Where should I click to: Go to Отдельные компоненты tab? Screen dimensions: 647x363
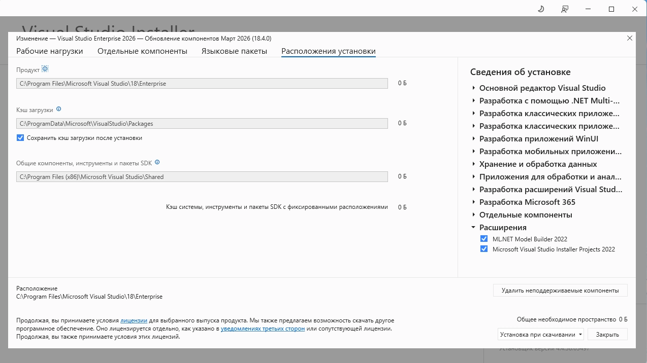coord(142,51)
